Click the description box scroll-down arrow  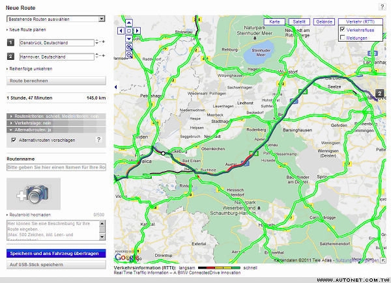tap(102, 237)
